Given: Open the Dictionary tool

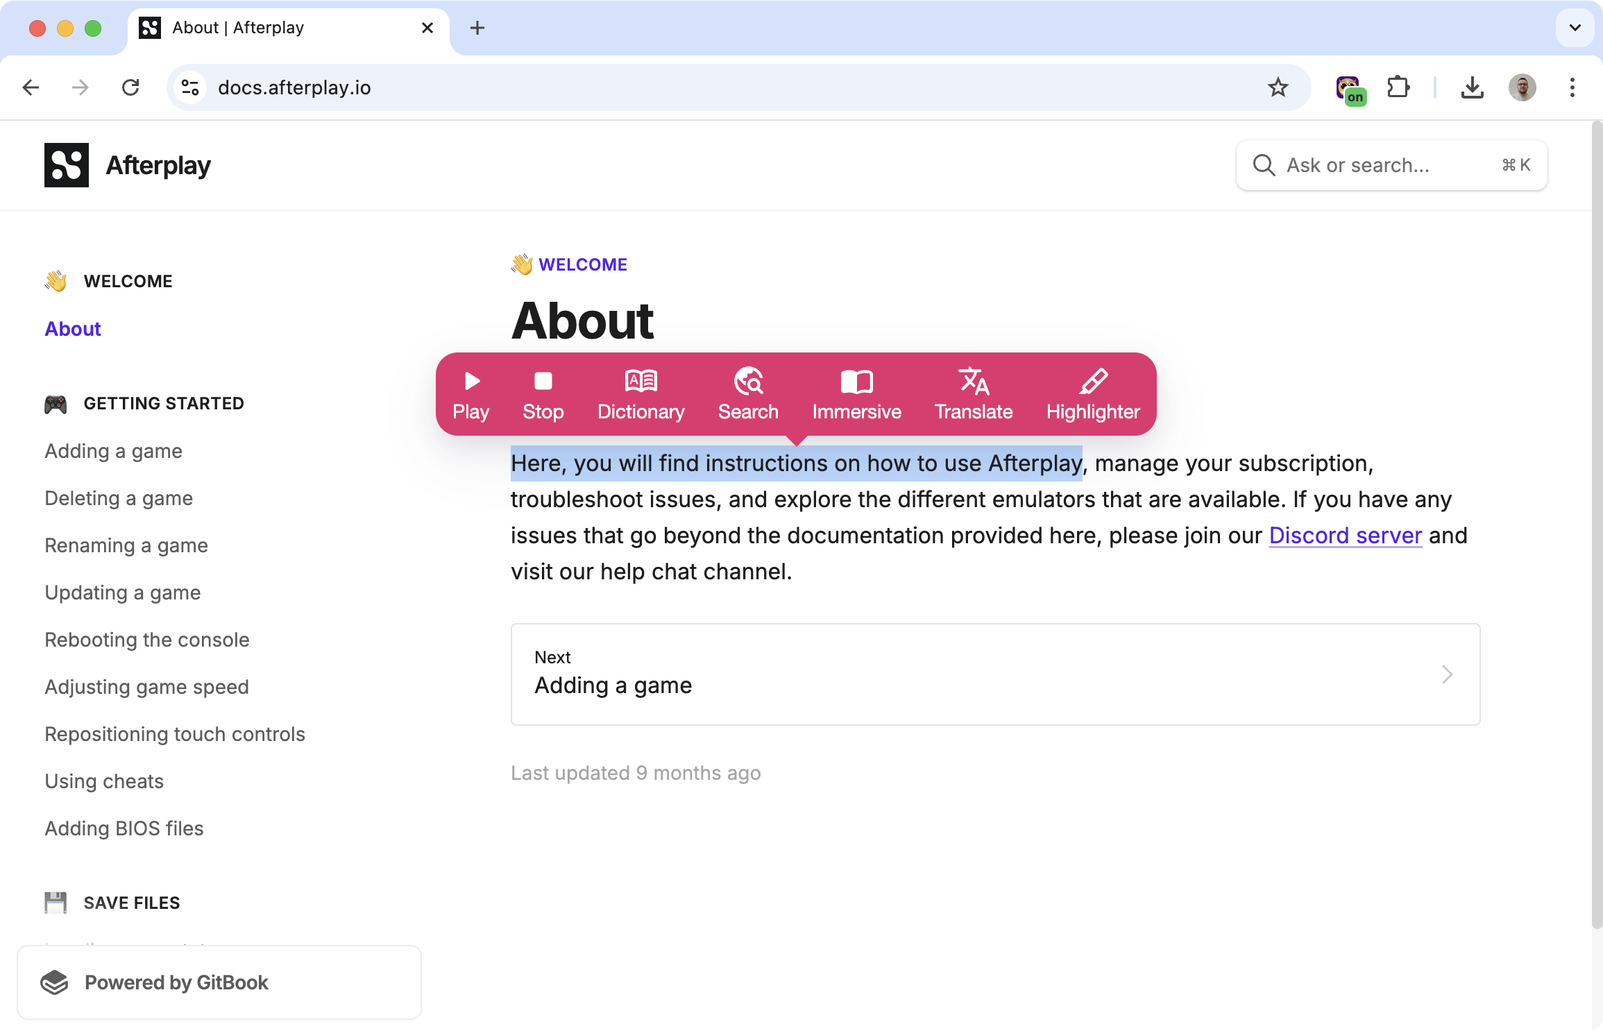Looking at the screenshot, I should click(x=641, y=395).
